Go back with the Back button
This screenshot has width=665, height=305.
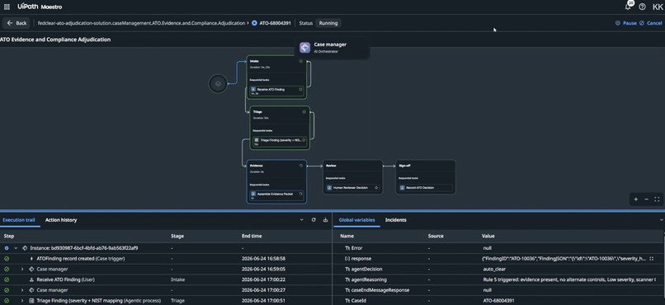click(17, 23)
